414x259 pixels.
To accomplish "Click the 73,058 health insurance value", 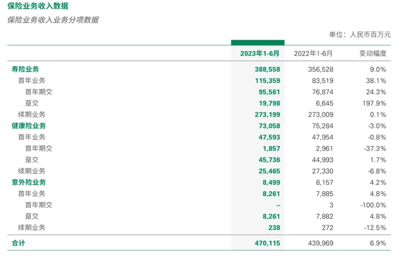I will point(269,126).
